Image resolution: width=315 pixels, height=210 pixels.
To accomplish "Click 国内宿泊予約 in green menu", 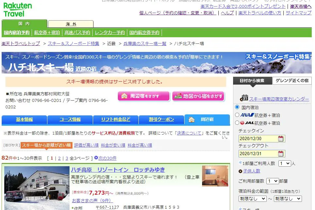I will pos(17,32).
